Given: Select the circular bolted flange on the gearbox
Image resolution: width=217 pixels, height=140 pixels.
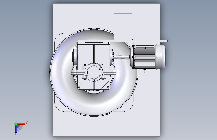Looking at the screenshot, I should point(94,72).
